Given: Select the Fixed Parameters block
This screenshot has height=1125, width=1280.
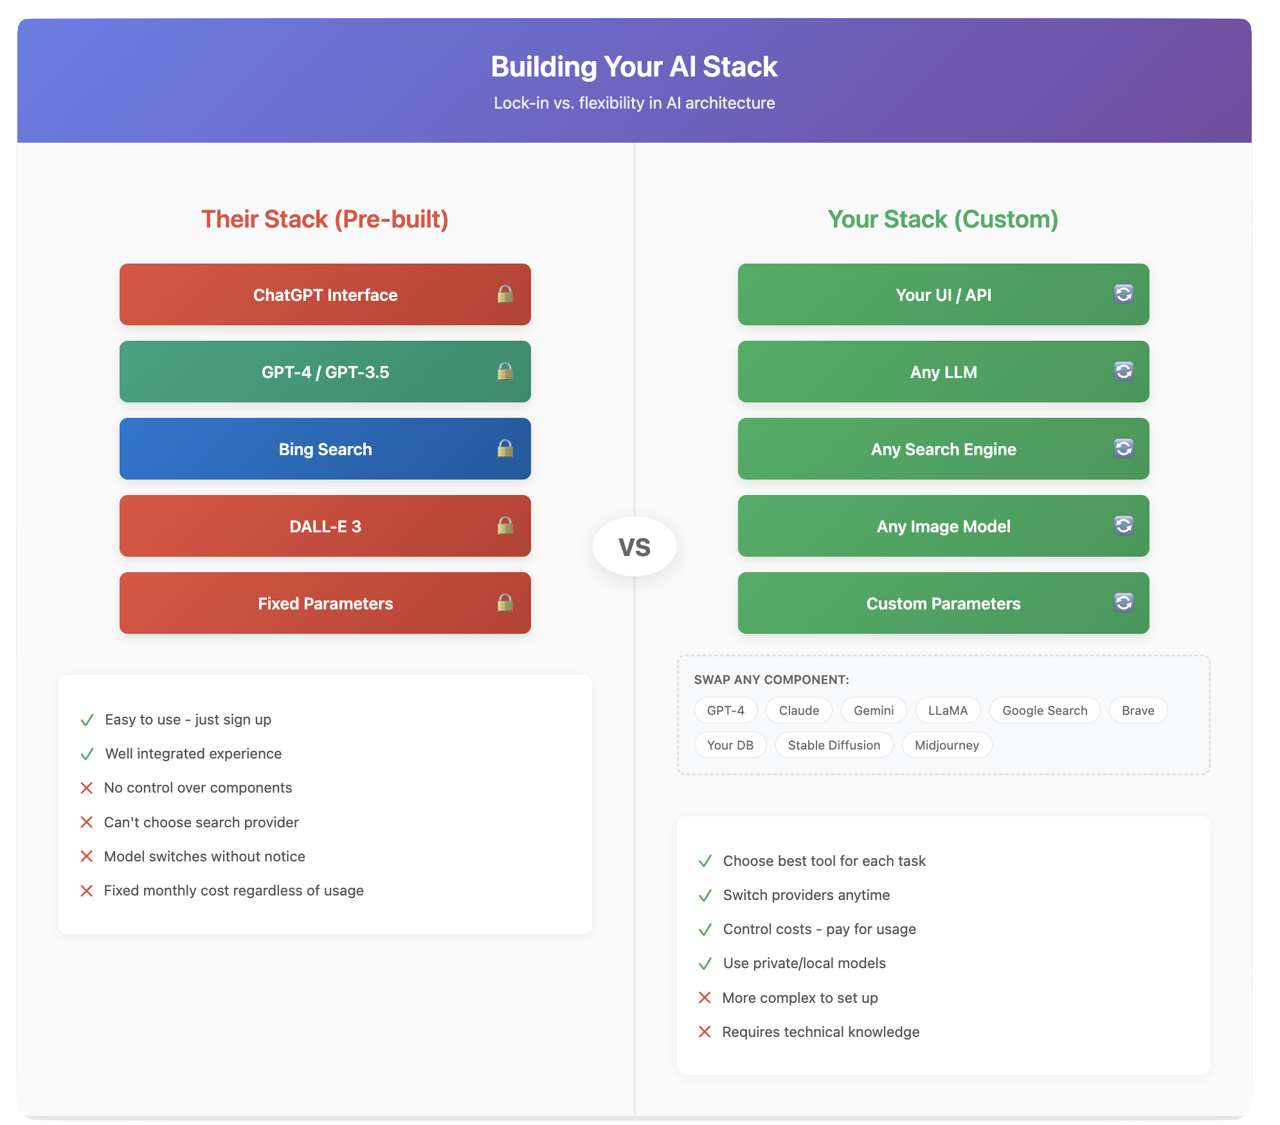Looking at the screenshot, I should pos(325,603).
